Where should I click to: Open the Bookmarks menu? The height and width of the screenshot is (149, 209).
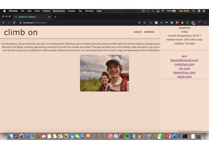tap(59, 11)
